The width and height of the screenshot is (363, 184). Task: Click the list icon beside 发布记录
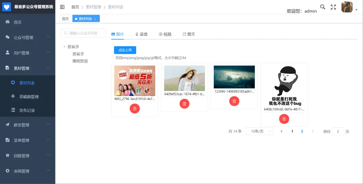pyautogui.click(x=13, y=110)
